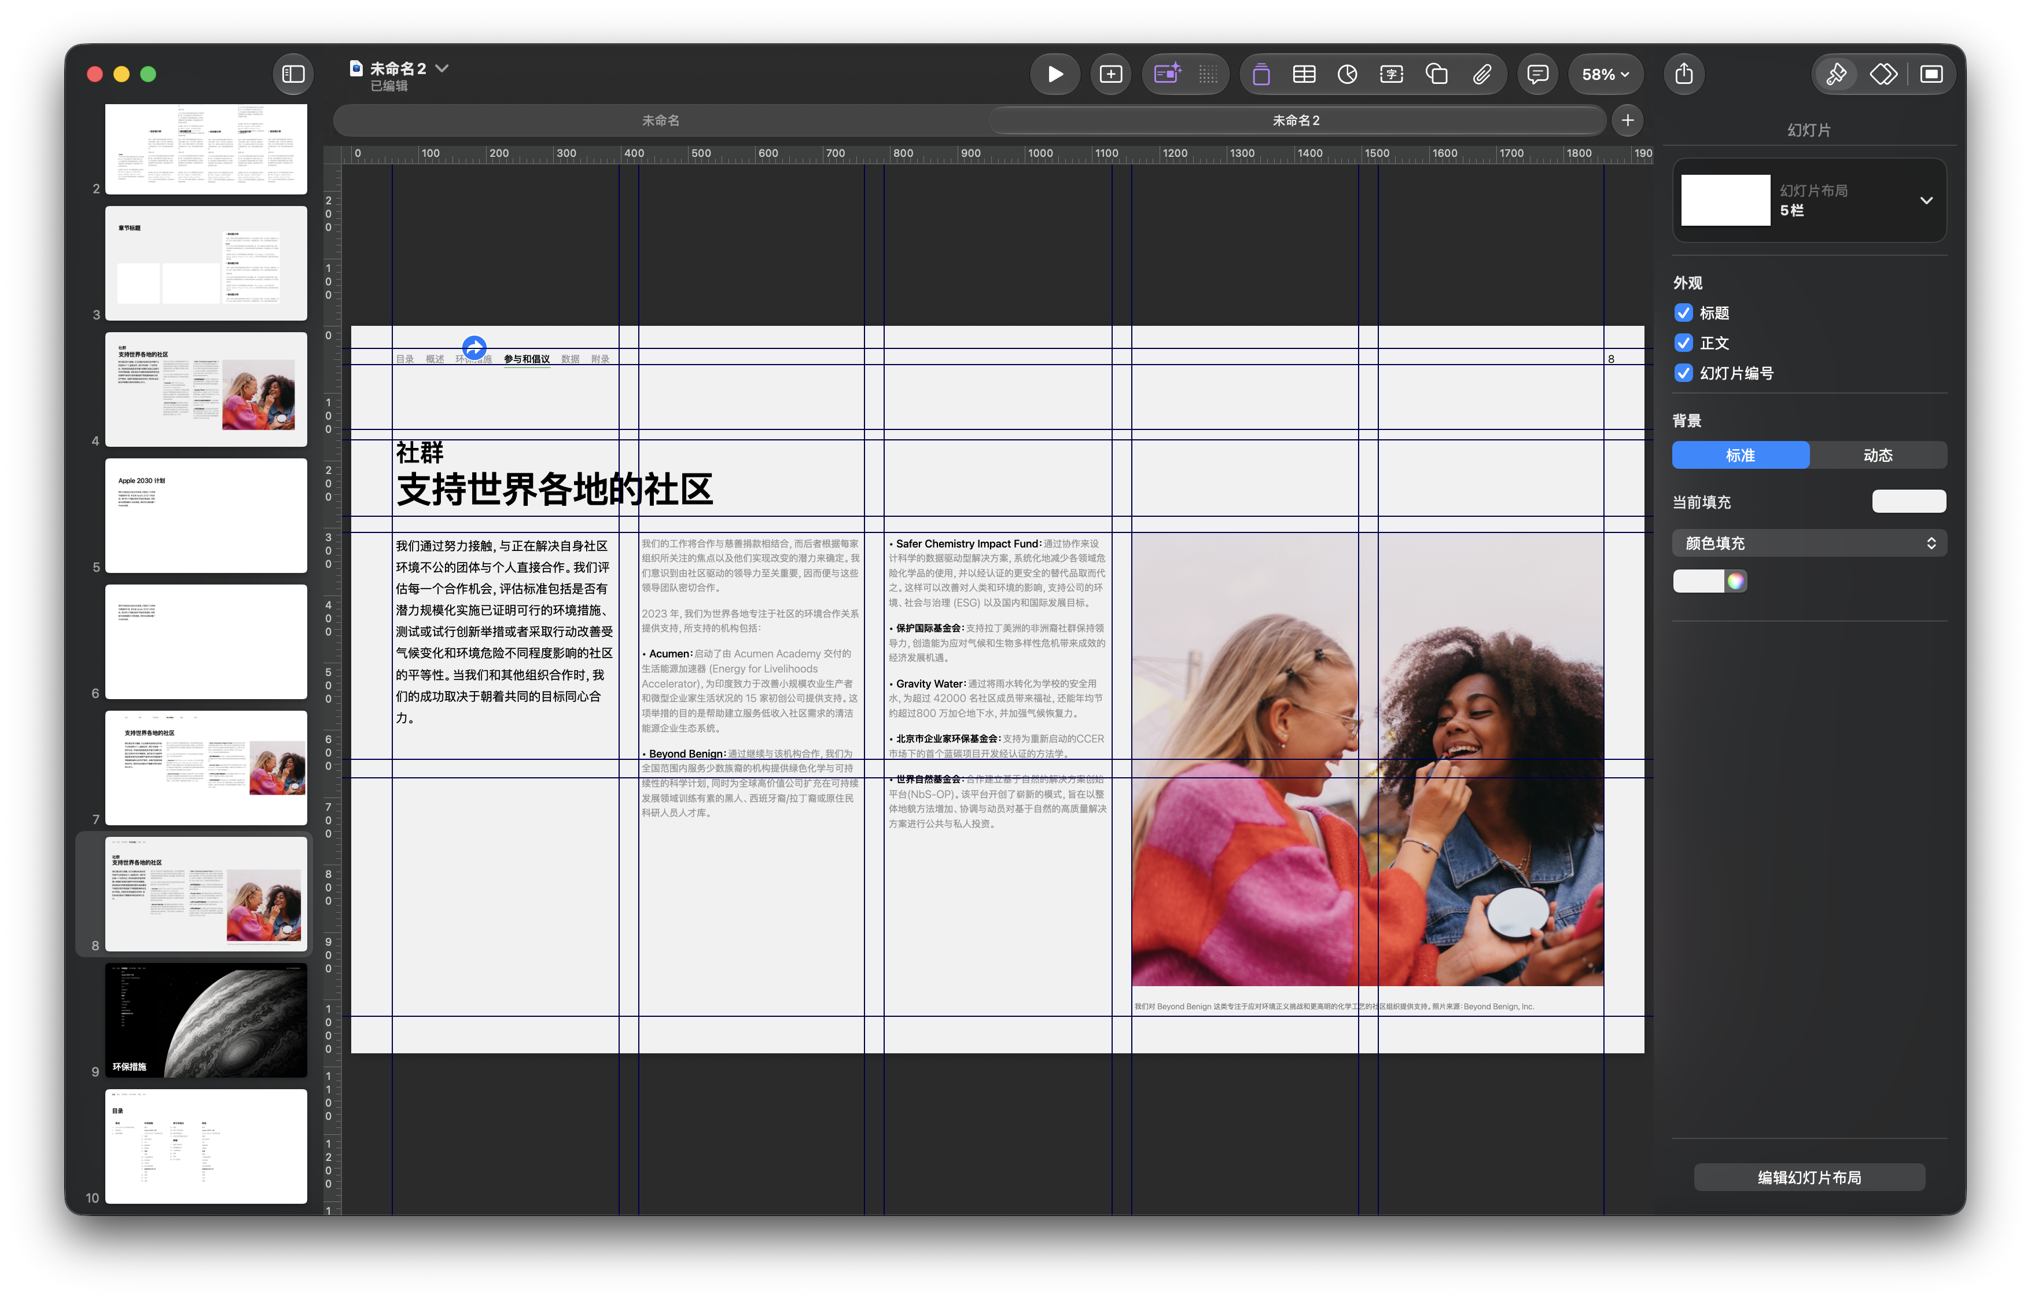Click the 幻灯片 inspector header
Screen dimensions: 2031x1301
1809,130
